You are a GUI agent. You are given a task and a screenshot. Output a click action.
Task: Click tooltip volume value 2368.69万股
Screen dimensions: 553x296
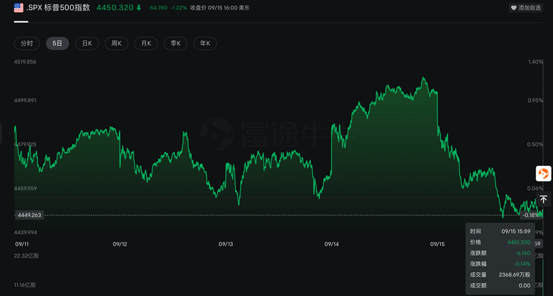tap(515, 275)
